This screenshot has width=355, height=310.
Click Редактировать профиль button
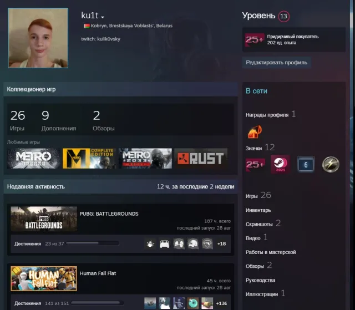(276, 63)
